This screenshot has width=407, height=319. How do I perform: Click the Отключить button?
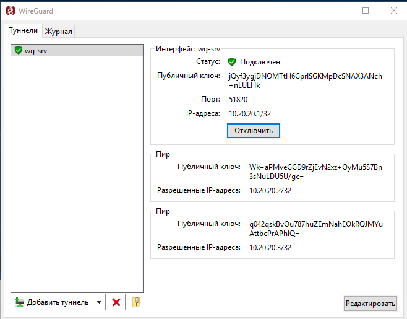click(x=254, y=131)
